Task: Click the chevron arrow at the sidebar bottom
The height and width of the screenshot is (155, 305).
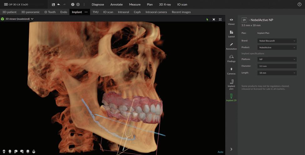Action: [x=231, y=149]
